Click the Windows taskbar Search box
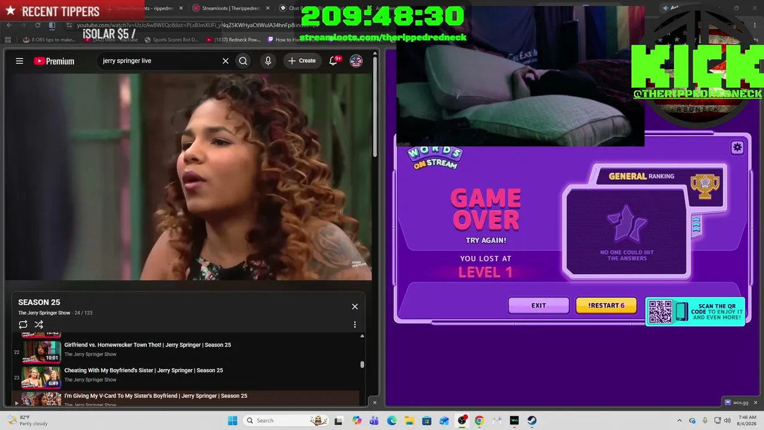The width and height of the screenshot is (764, 430). (286, 420)
